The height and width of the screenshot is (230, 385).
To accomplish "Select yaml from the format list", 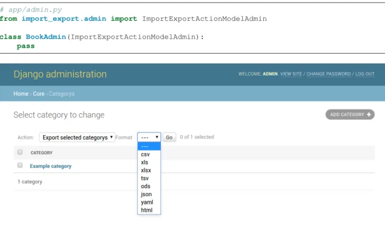I will pos(149,202).
